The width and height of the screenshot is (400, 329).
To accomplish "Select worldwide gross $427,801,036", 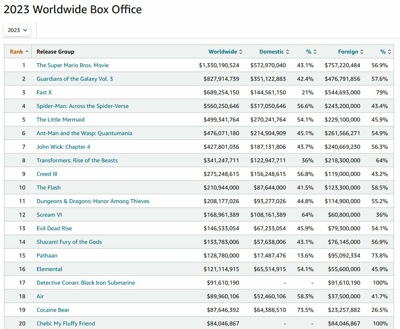I will (221, 147).
